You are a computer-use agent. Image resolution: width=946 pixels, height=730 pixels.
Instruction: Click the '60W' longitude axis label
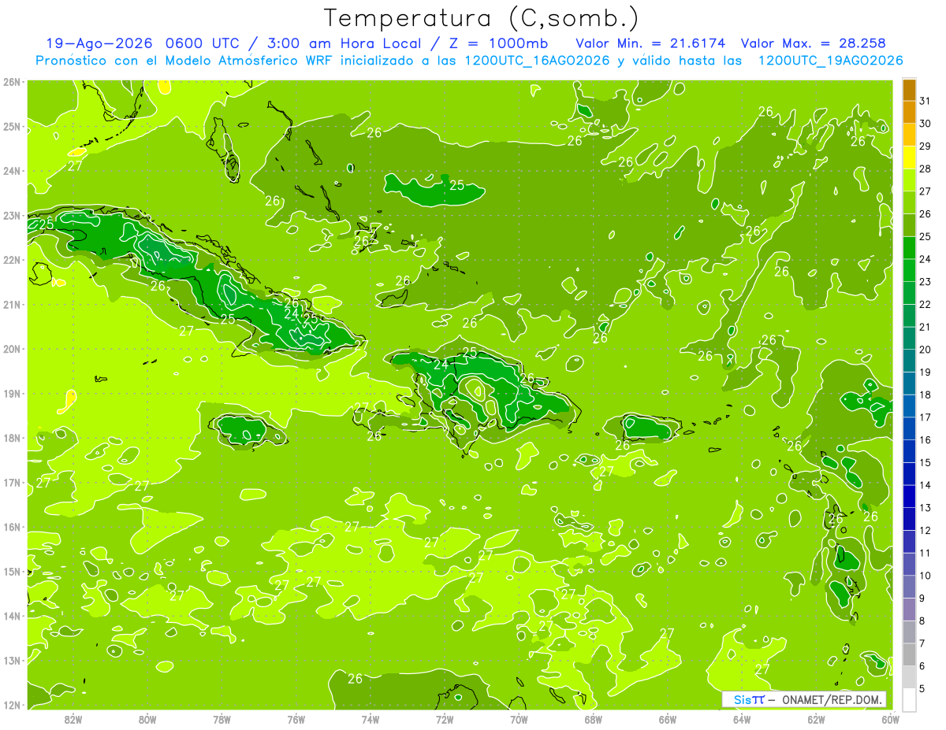[890, 719]
